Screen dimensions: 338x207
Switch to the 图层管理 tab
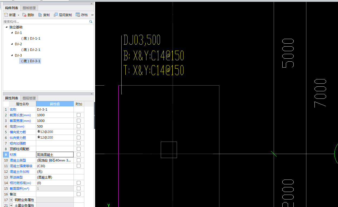29,98
